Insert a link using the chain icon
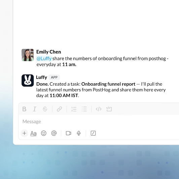 coord(59,109)
